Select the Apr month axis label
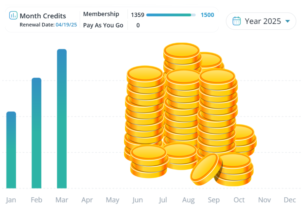Screen dimensions: 301x212 pyautogui.click(x=87, y=200)
